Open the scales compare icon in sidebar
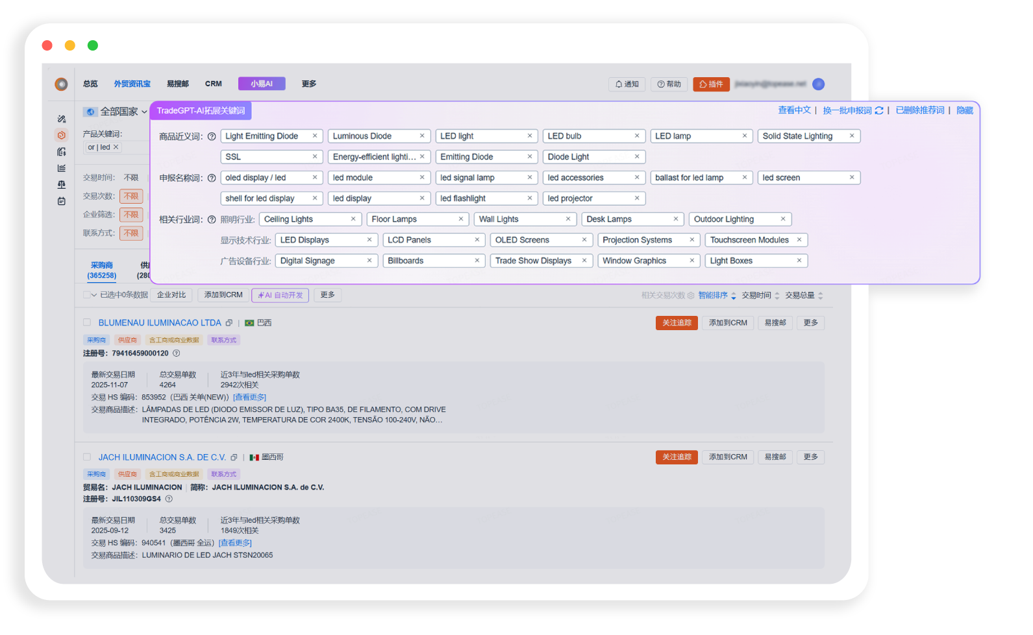The height and width of the screenshot is (635, 1033). (x=62, y=185)
